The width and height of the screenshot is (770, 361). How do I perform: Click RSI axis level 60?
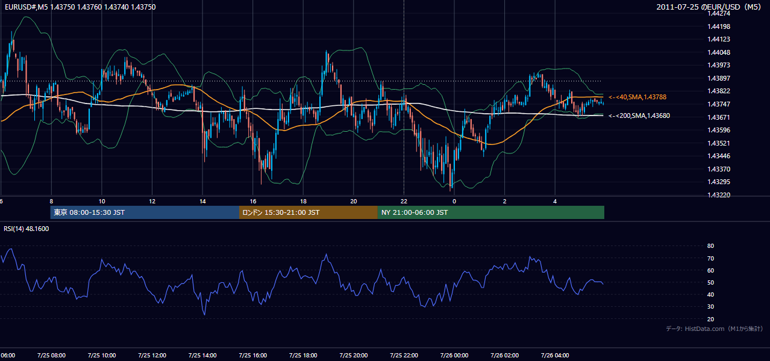pyautogui.click(x=710, y=270)
